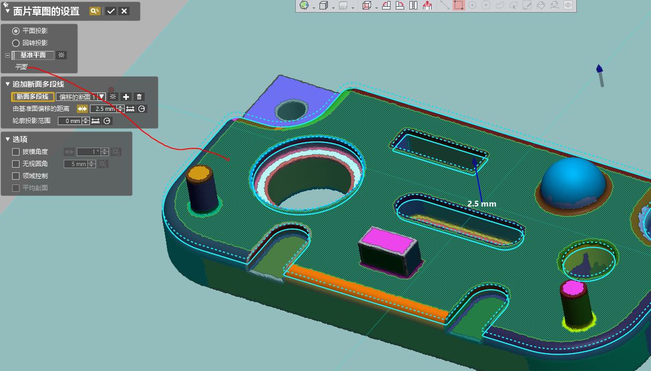Enable the 无视圆角 checkbox

click(x=16, y=164)
